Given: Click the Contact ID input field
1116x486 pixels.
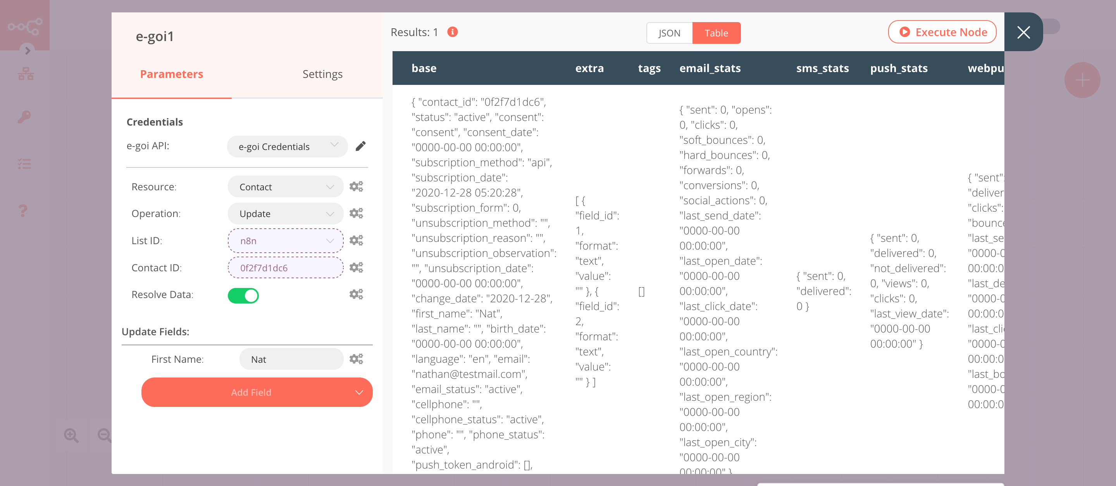Looking at the screenshot, I should click(285, 267).
